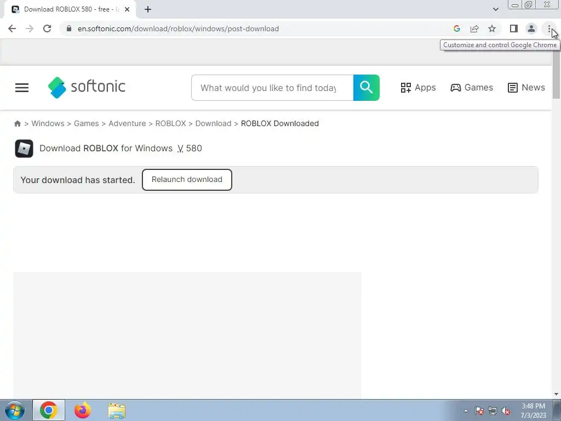View site information via the lock icon
The width and height of the screenshot is (561, 421).
69,29
